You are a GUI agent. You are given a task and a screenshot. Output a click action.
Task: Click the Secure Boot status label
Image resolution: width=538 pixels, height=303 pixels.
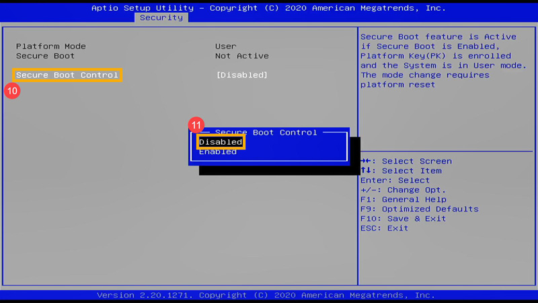pos(45,56)
